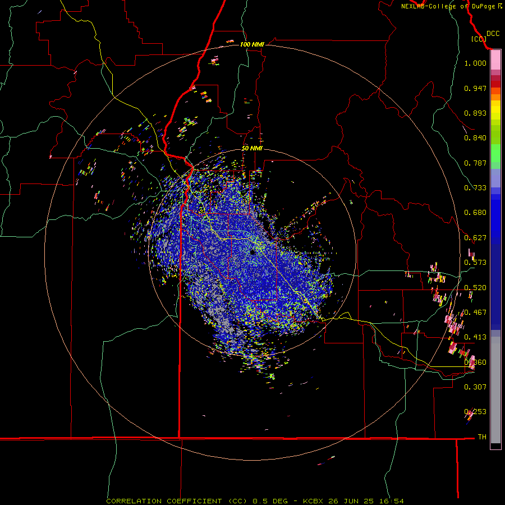Select the 0.840 scale value
The height and width of the screenshot is (505, 505).
(x=475, y=138)
